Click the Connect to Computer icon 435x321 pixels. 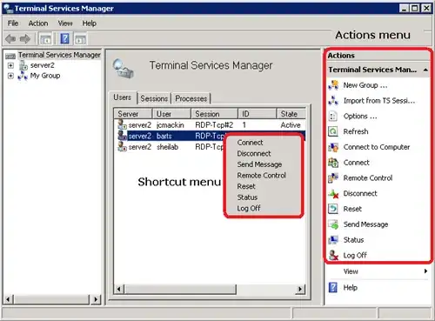click(x=333, y=147)
